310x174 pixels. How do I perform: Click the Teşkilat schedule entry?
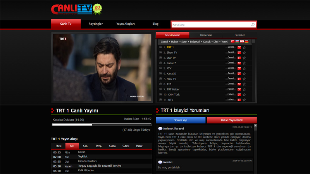[x=83, y=157]
